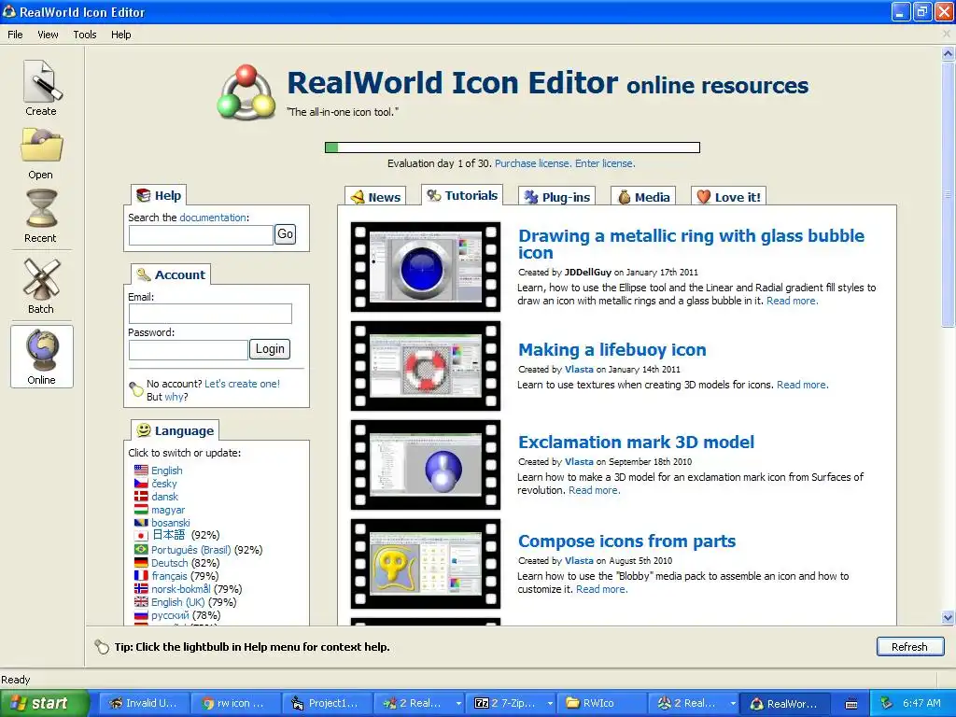Click the why? link
956x717 pixels.
click(x=176, y=397)
